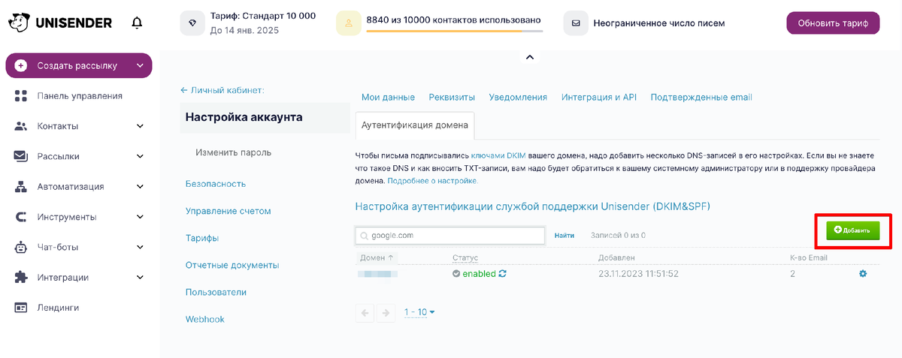Open the 1 - 10 page size dropdown
The height and width of the screenshot is (358, 902).
click(419, 312)
